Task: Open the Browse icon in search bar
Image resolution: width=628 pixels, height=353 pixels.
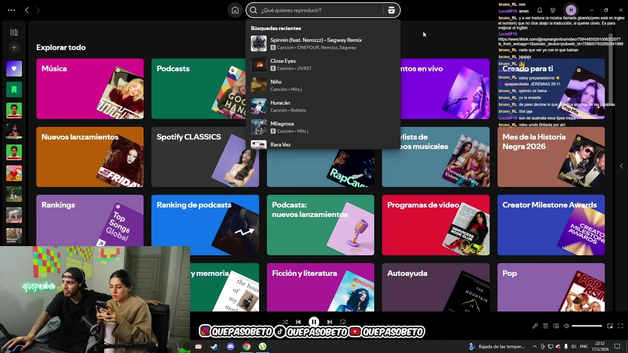Action: tap(391, 10)
